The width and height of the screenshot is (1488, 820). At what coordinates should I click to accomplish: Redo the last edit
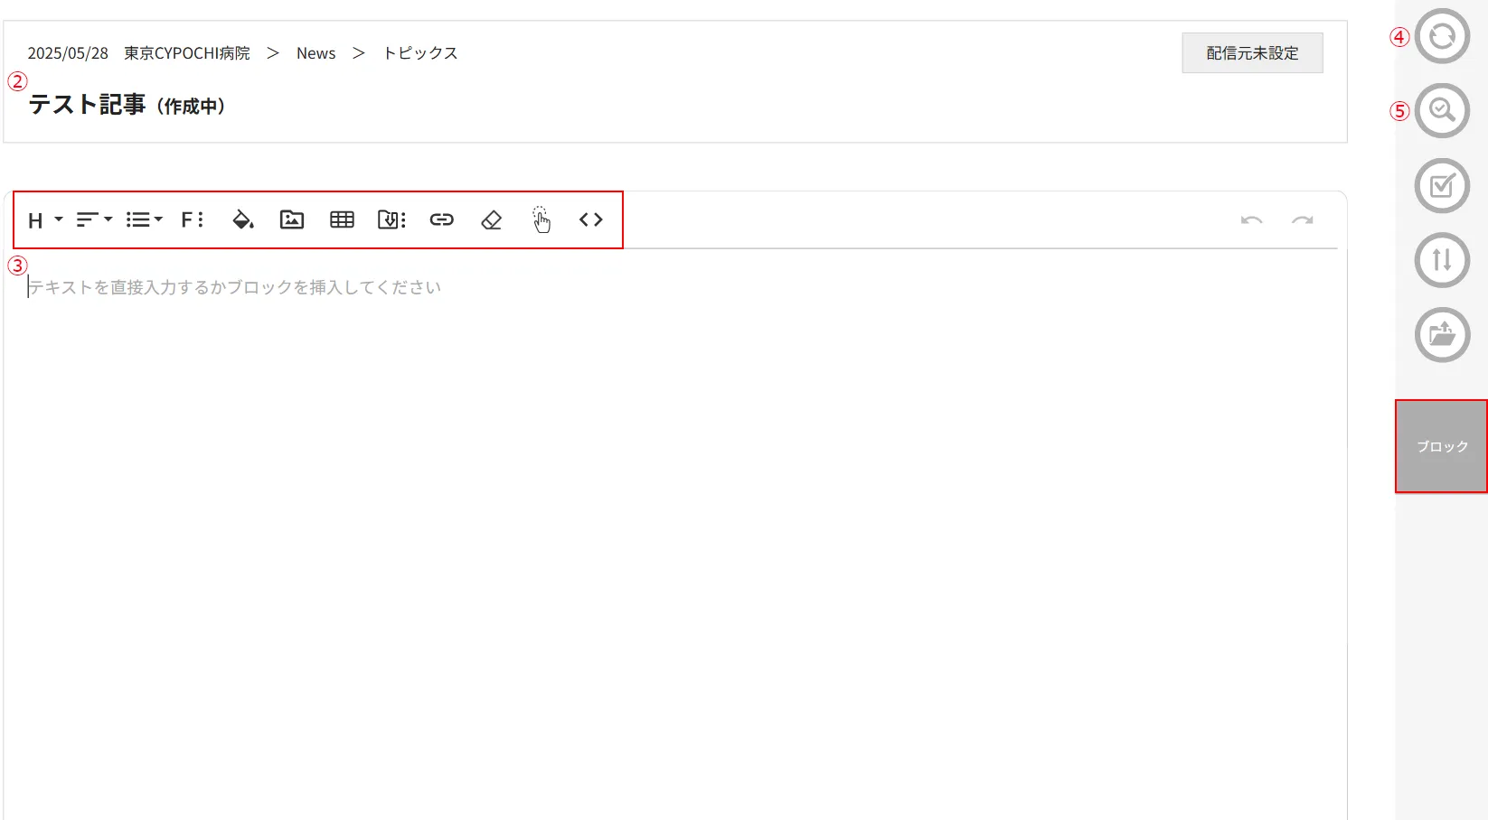(x=1302, y=219)
